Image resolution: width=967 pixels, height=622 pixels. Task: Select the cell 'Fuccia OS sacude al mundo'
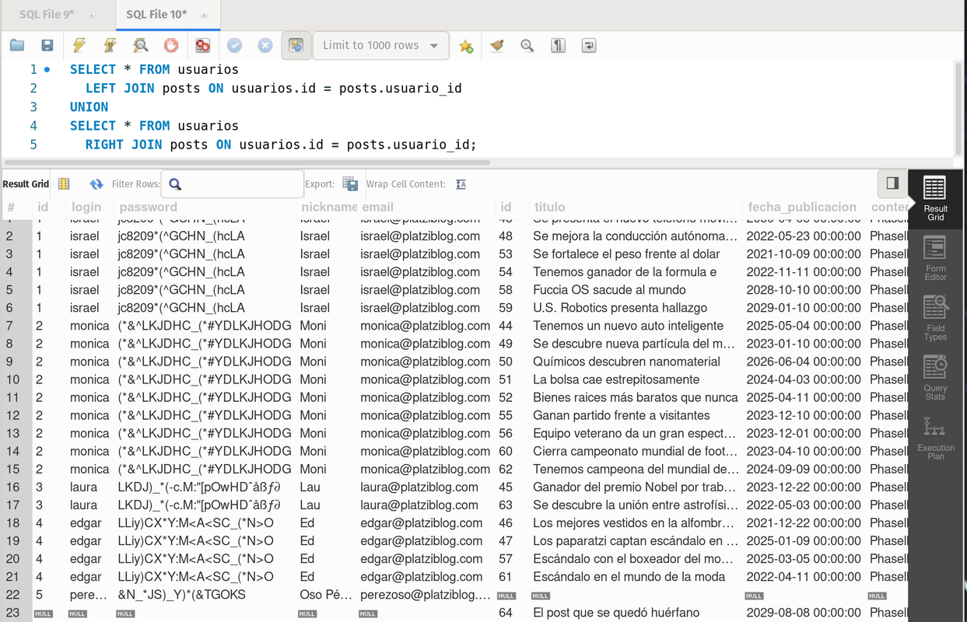pyautogui.click(x=609, y=290)
